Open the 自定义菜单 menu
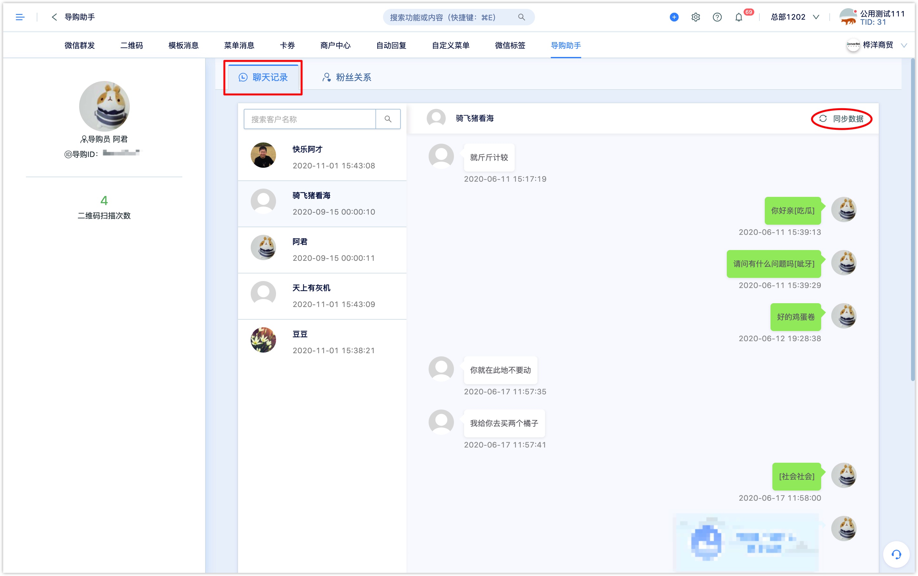Viewport: 918px width, 576px height. pos(450,45)
